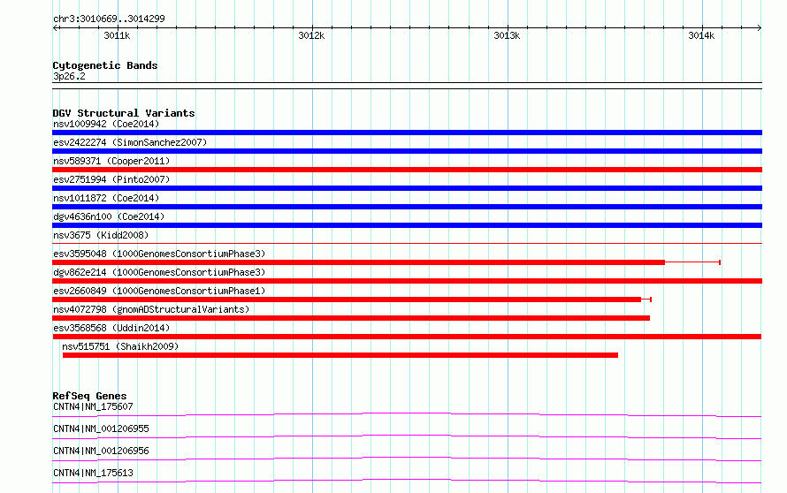Open esv3595048 (1000GenomesConsortiumPhase3) label

tap(159, 254)
